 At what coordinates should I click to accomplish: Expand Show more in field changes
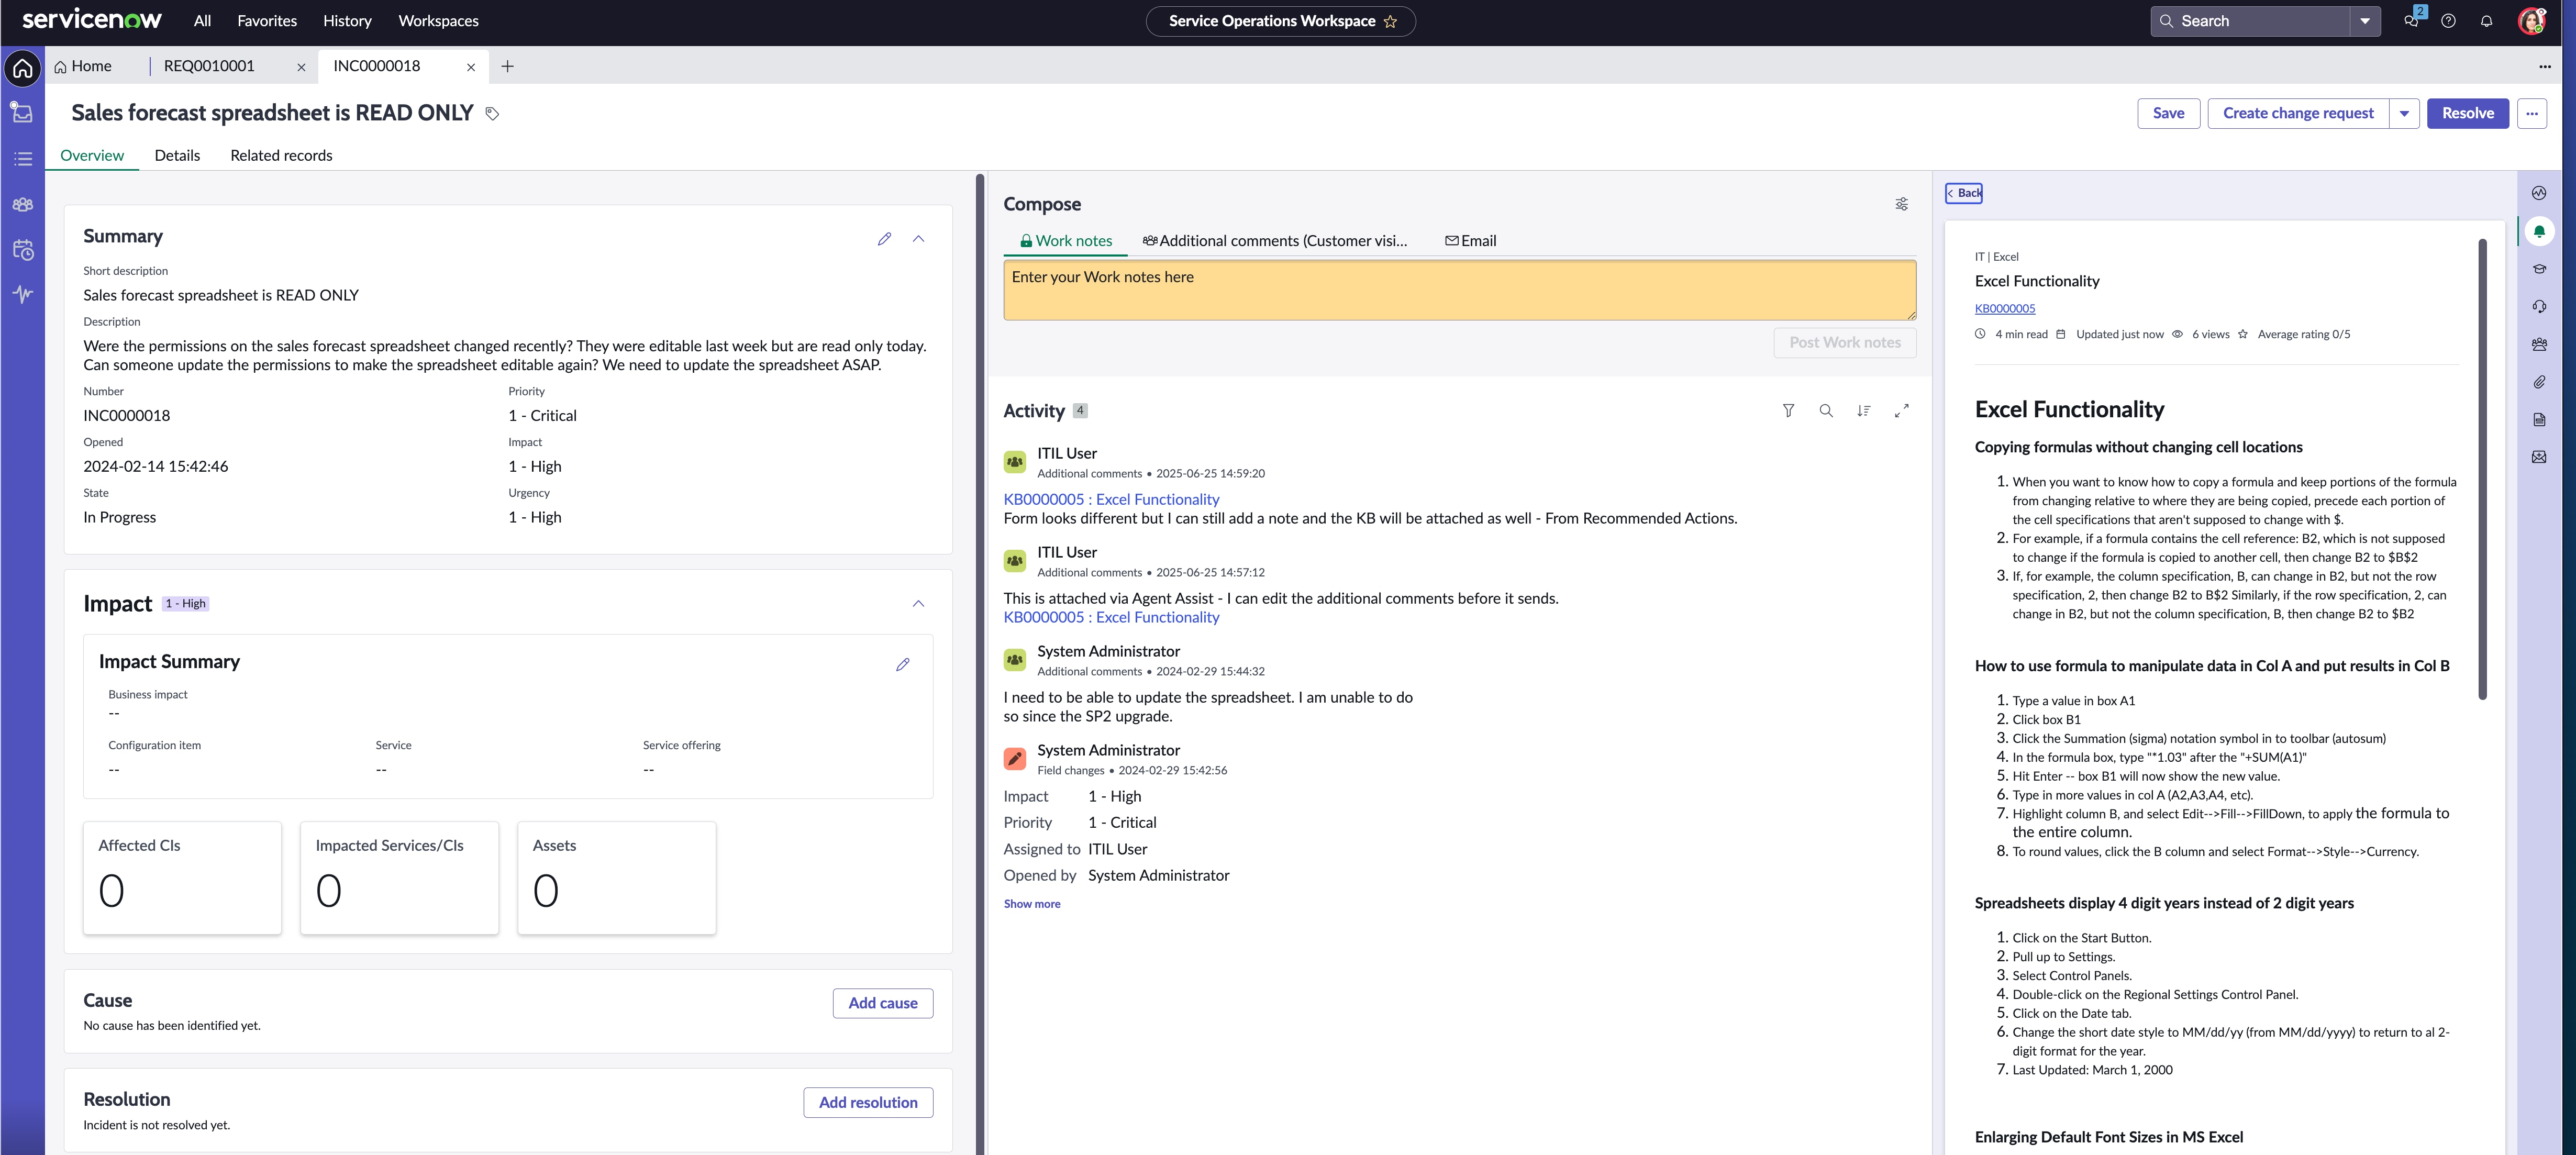(1032, 904)
